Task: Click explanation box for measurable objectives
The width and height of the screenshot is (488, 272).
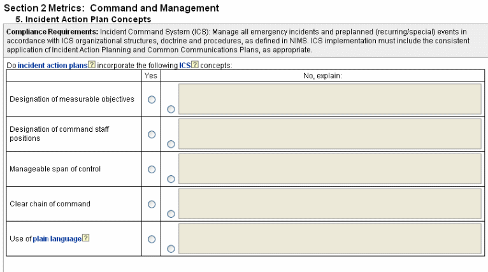Action: coord(329,99)
